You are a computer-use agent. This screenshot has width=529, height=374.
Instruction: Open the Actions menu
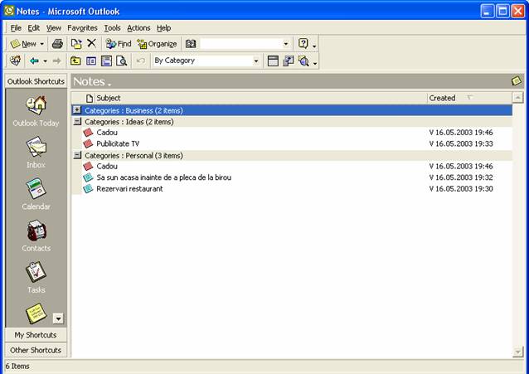click(138, 28)
